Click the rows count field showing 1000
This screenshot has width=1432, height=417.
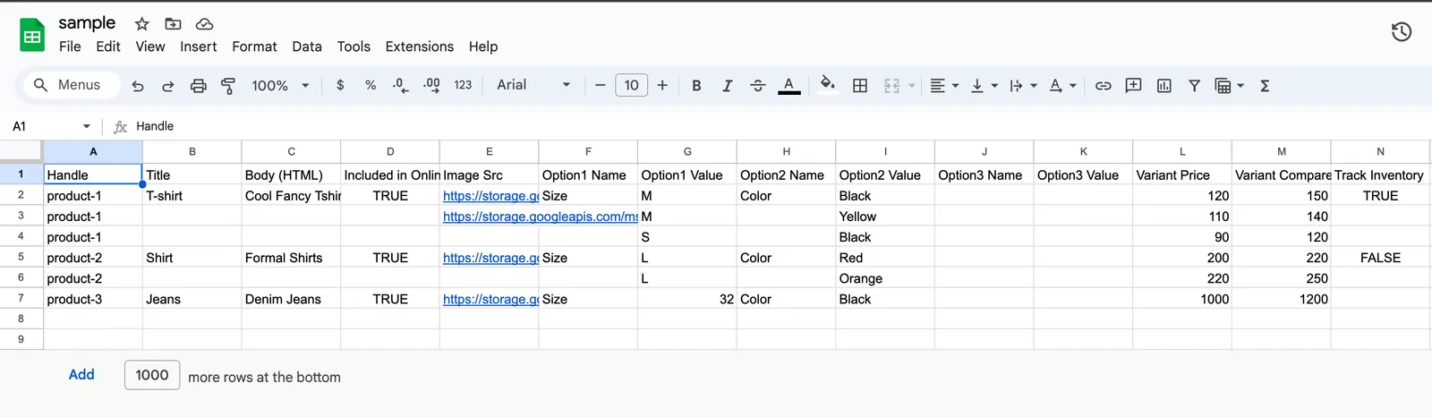(x=152, y=375)
